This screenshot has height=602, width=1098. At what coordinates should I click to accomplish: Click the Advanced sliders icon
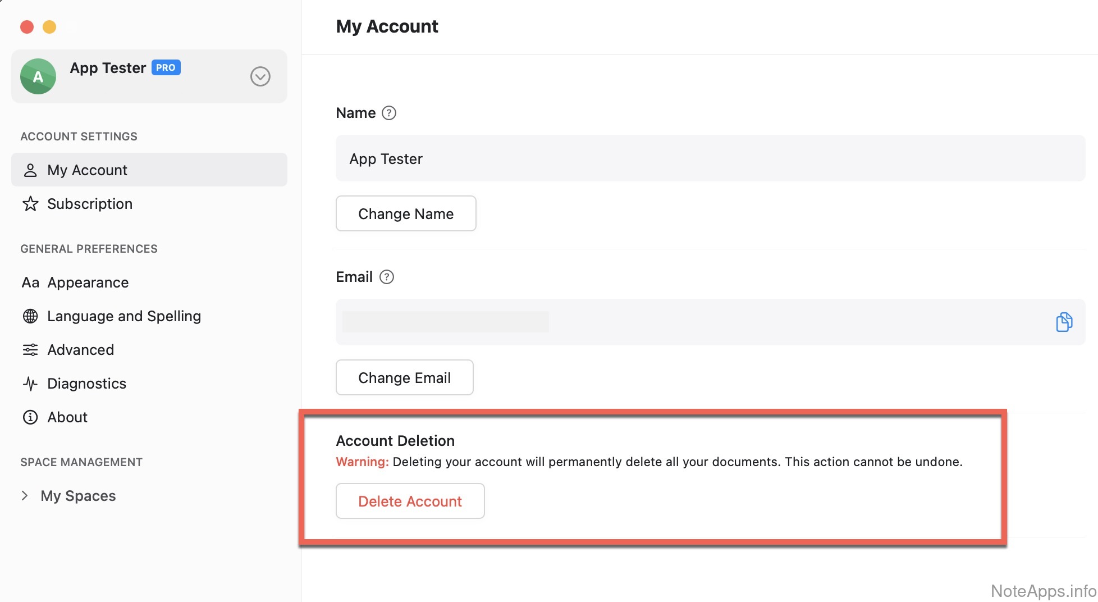click(x=30, y=350)
